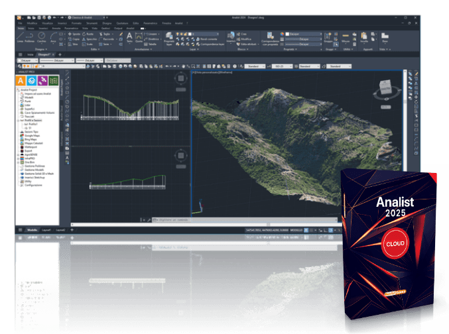Screen dimensions: 449x334
Task: Switch to the Layout1 tab
Action: point(46,229)
